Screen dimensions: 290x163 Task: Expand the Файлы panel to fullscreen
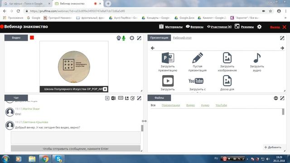pyautogui.click(x=282, y=98)
